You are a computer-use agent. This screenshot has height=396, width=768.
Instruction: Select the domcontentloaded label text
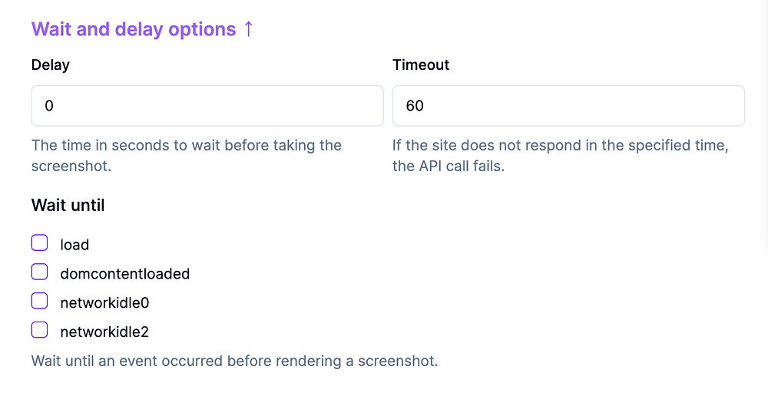coord(124,274)
